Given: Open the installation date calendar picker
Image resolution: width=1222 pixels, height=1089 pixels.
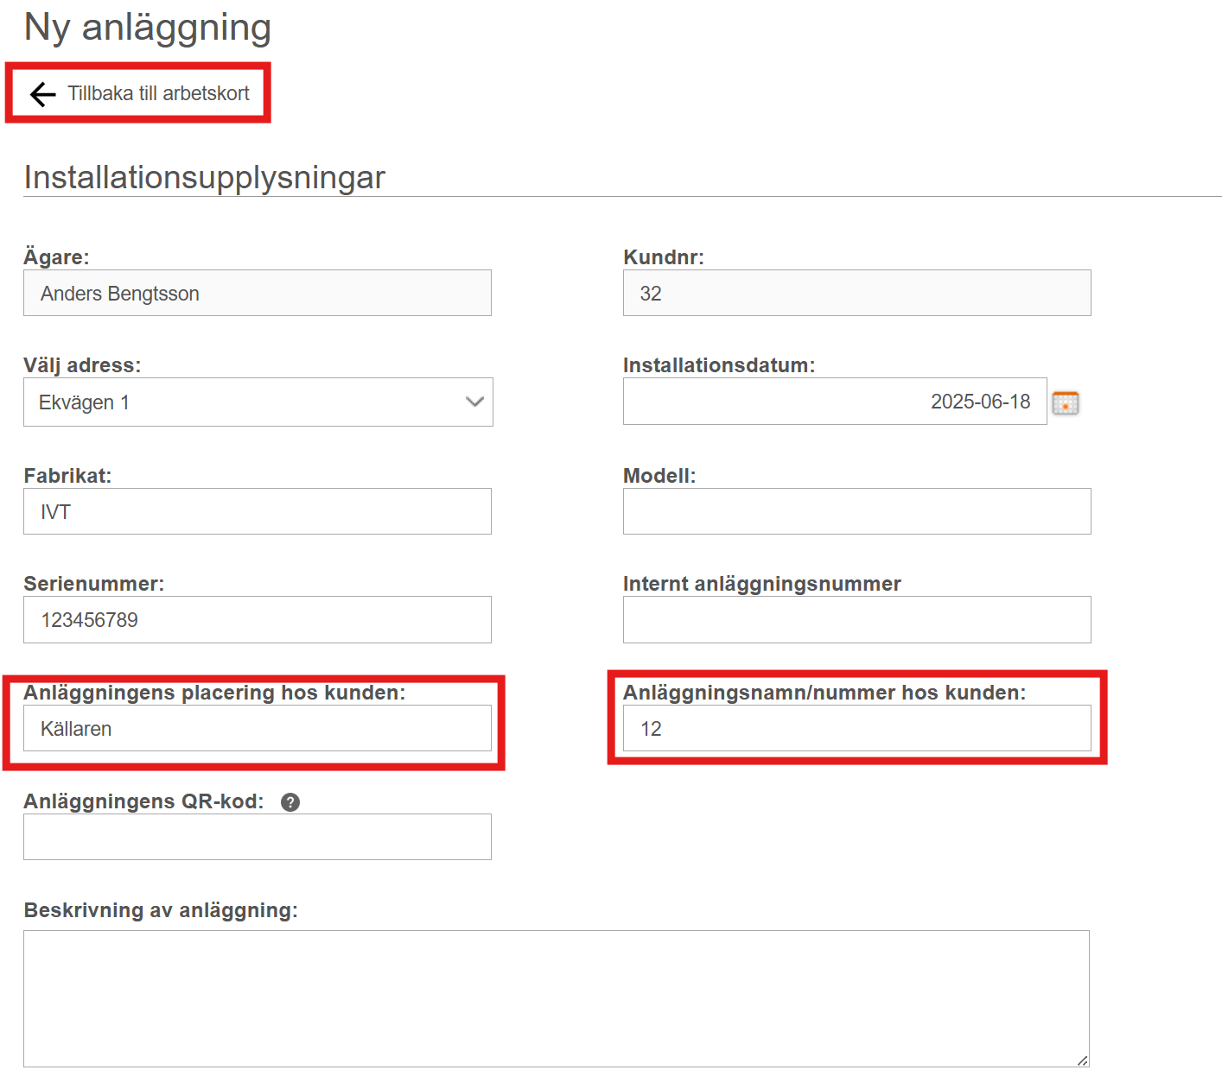Looking at the screenshot, I should (1066, 402).
